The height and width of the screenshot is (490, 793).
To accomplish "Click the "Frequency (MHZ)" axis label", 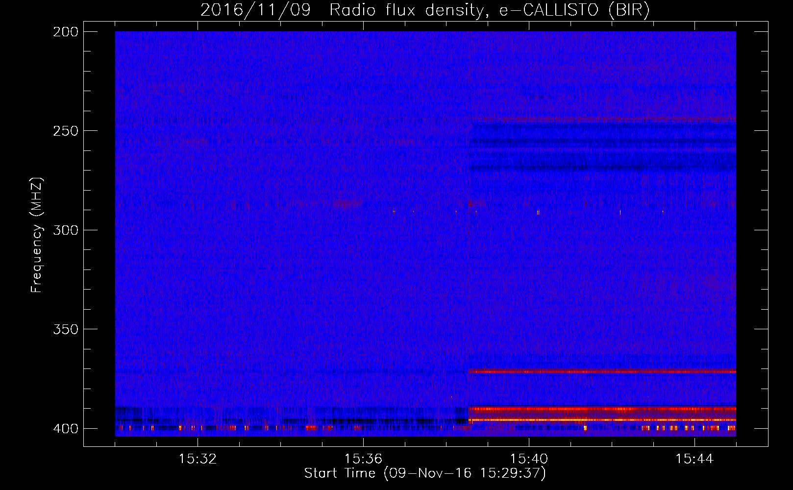I will point(37,235).
